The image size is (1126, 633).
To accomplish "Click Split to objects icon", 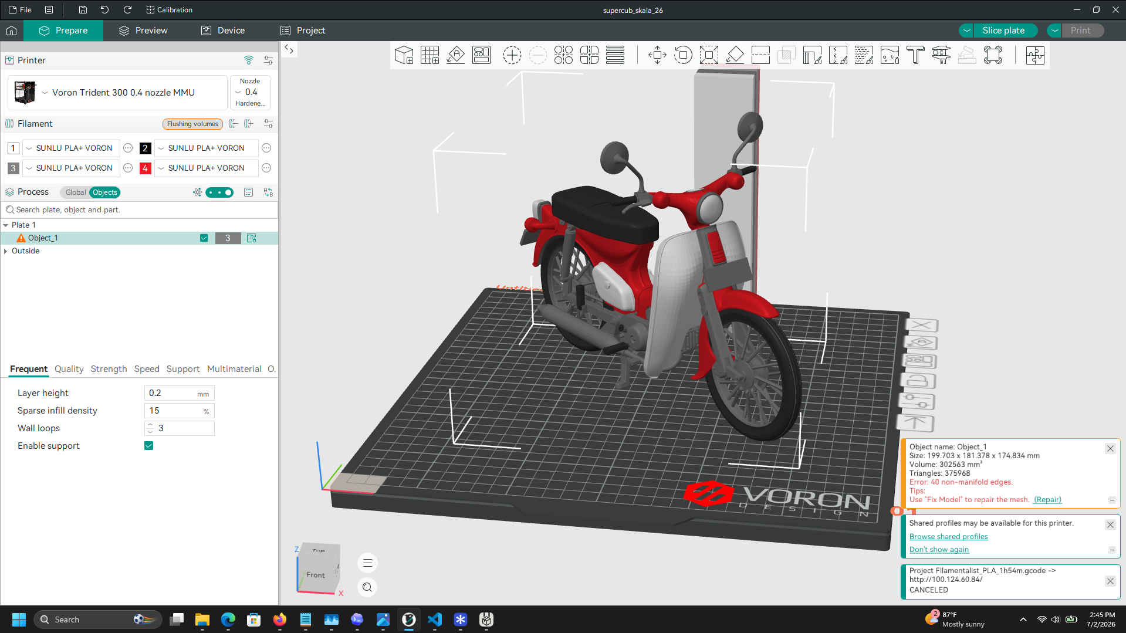I will coord(563,55).
